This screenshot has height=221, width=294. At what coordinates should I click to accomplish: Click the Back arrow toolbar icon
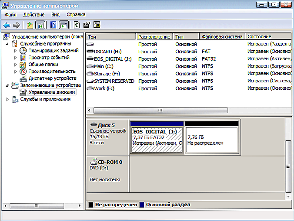coord(7,25)
